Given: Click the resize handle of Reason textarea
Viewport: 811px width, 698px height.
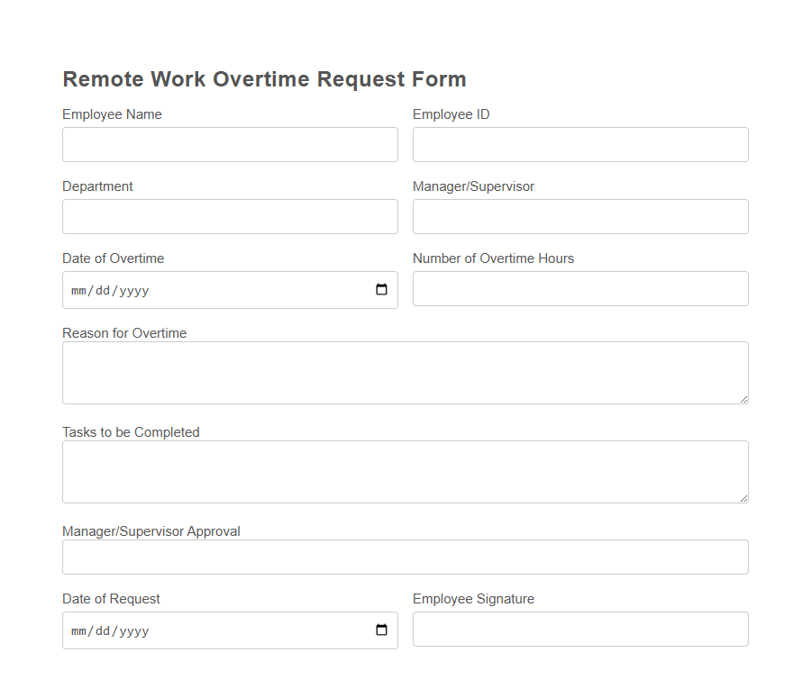Looking at the screenshot, I should click(x=744, y=400).
